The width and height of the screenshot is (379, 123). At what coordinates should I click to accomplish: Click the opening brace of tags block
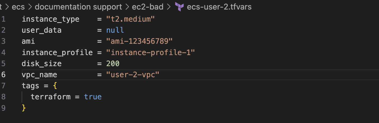tap(55, 86)
